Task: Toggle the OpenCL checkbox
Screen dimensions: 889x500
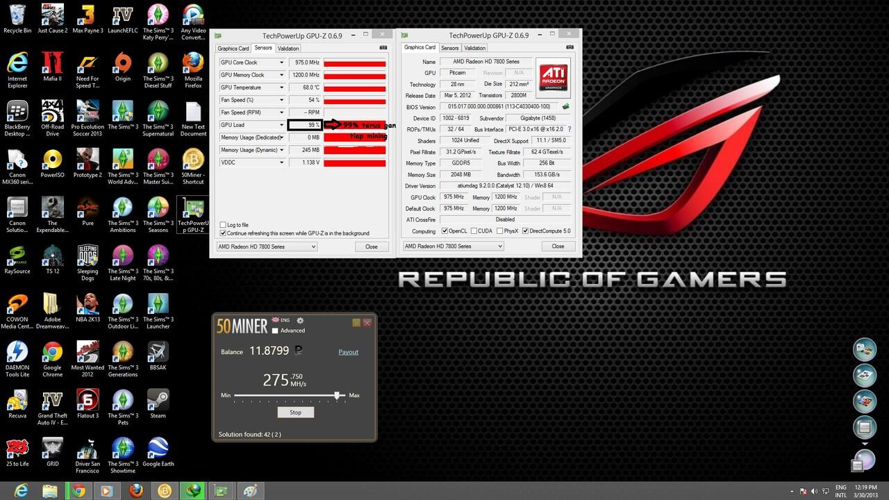Action: click(x=444, y=231)
